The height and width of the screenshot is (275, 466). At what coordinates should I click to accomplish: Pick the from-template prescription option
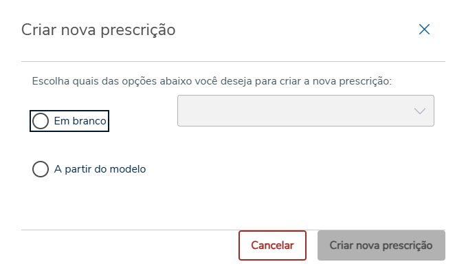[x=41, y=169]
